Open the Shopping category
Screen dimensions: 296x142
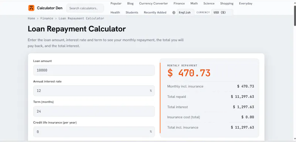coord(227,3)
